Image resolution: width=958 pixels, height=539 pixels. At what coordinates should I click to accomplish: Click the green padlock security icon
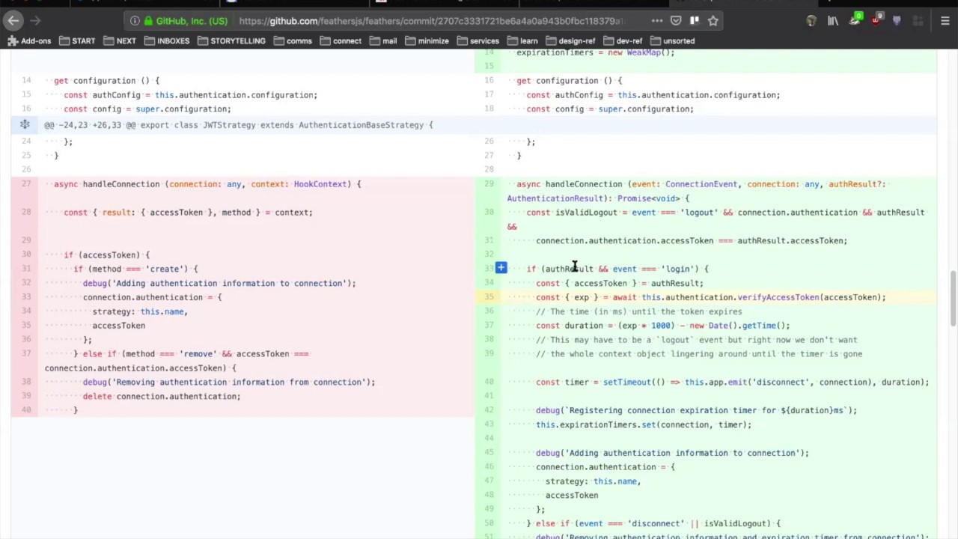click(x=148, y=21)
